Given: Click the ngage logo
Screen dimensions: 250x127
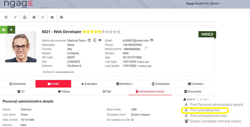Looking at the screenshot, I should (x=18, y=4).
